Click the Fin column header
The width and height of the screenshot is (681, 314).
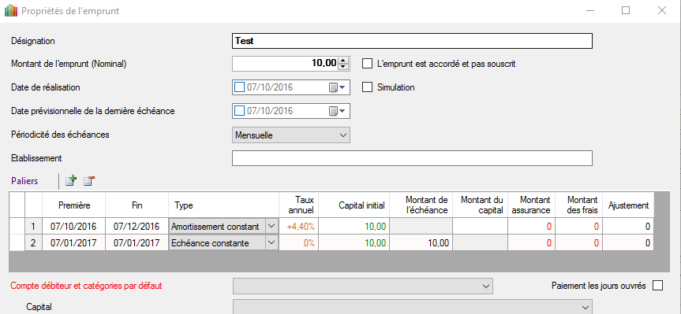click(137, 205)
